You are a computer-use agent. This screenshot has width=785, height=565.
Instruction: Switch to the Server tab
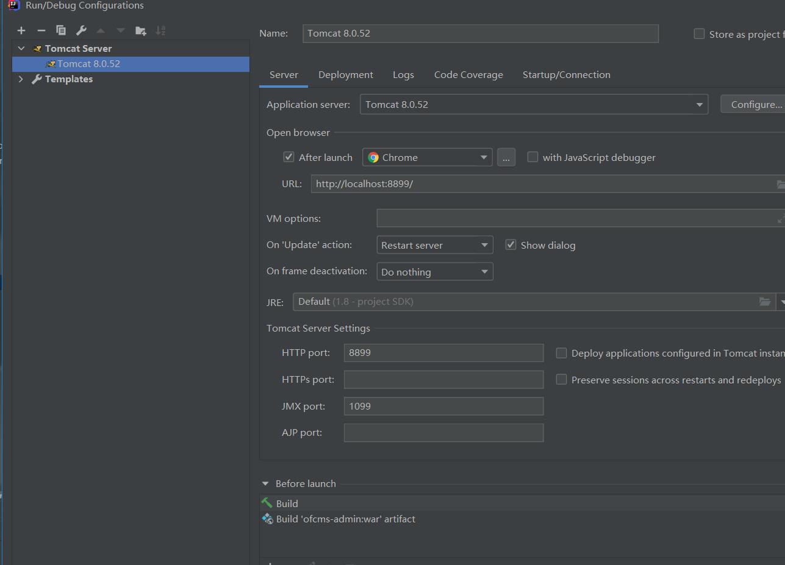(284, 75)
